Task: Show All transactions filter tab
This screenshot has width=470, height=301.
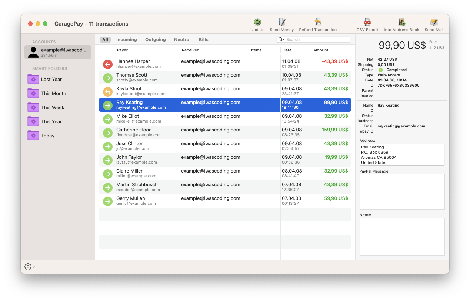Action: [x=105, y=40]
